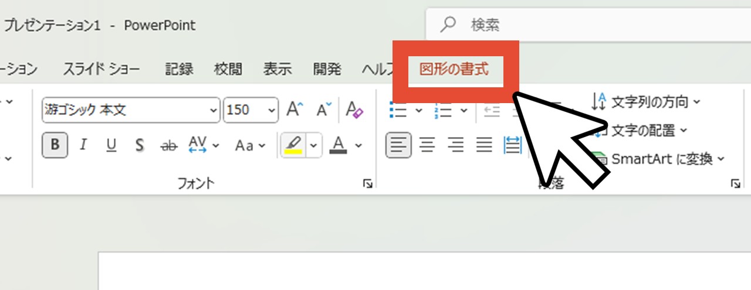Switch to 校閲 tab
This screenshot has width=751, height=290.
(228, 69)
